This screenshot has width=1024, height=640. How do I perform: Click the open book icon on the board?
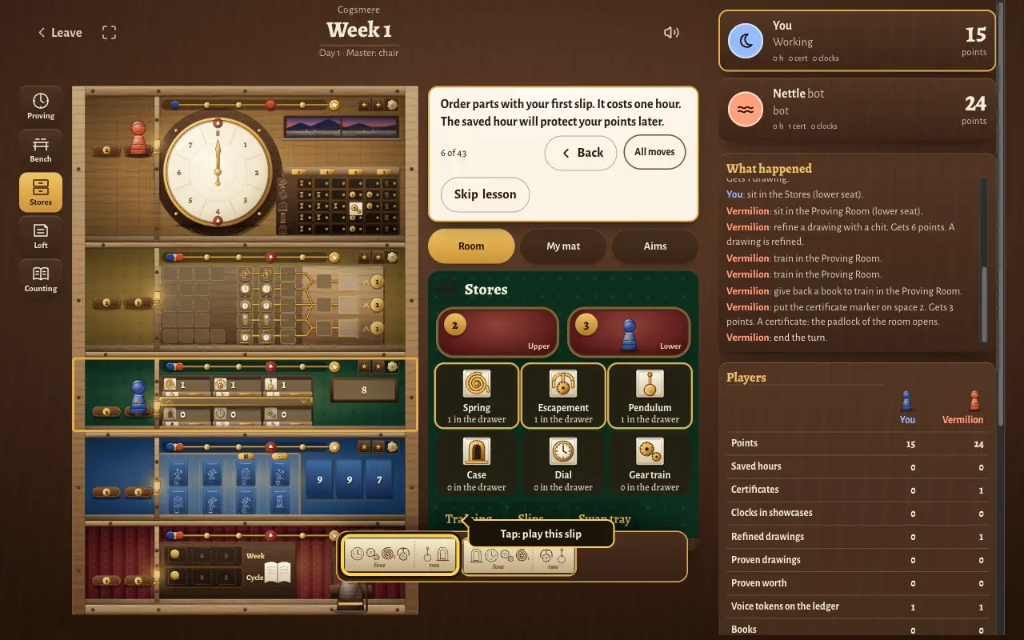(x=278, y=571)
